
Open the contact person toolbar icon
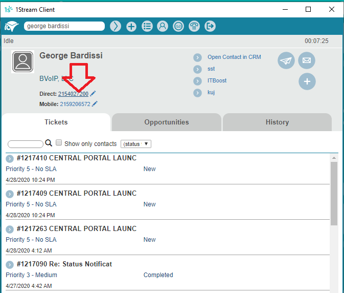click(x=163, y=26)
